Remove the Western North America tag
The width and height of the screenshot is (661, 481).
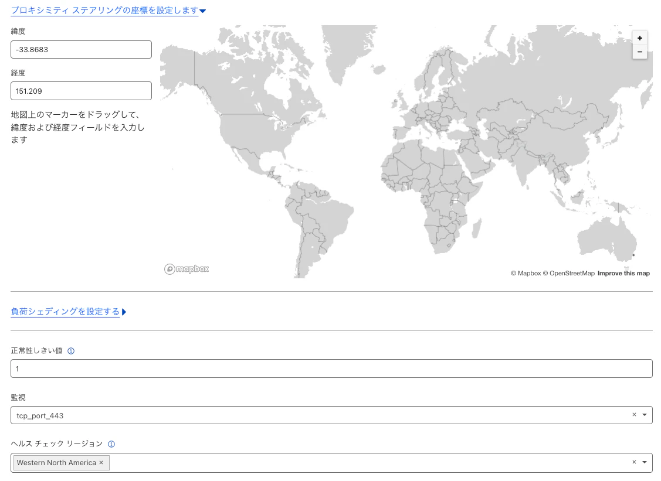[x=101, y=463]
